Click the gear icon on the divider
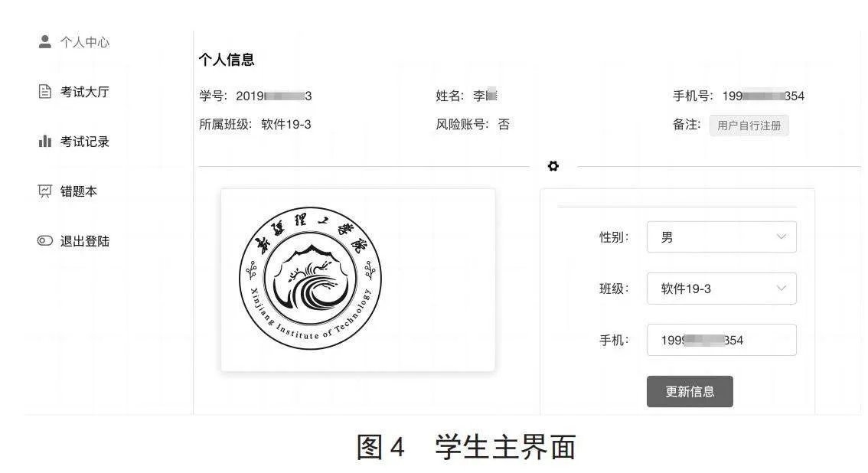 pos(553,166)
